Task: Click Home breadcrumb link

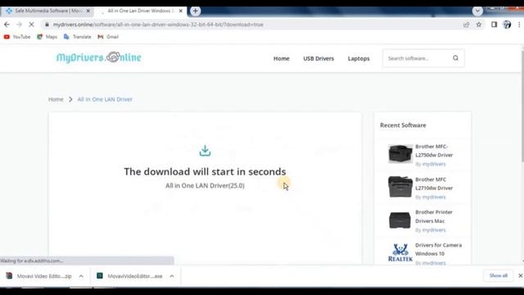Action: (x=56, y=99)
